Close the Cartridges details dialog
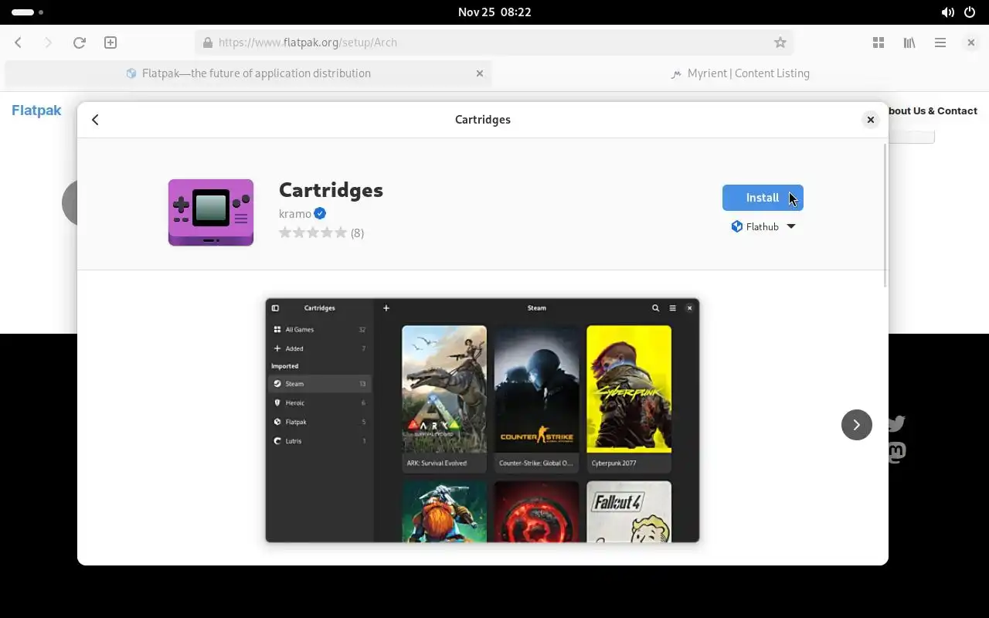 coord(871,120)
